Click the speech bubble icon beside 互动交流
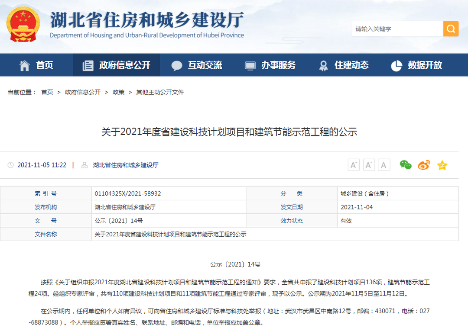The height and width of the screenshot is (328, 468). pyautogui.click(x=177, y=65)
